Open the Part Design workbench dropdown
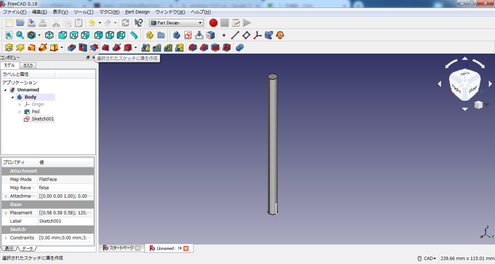The width and height of the screenshot is (495, 264). tap(176, 23)
